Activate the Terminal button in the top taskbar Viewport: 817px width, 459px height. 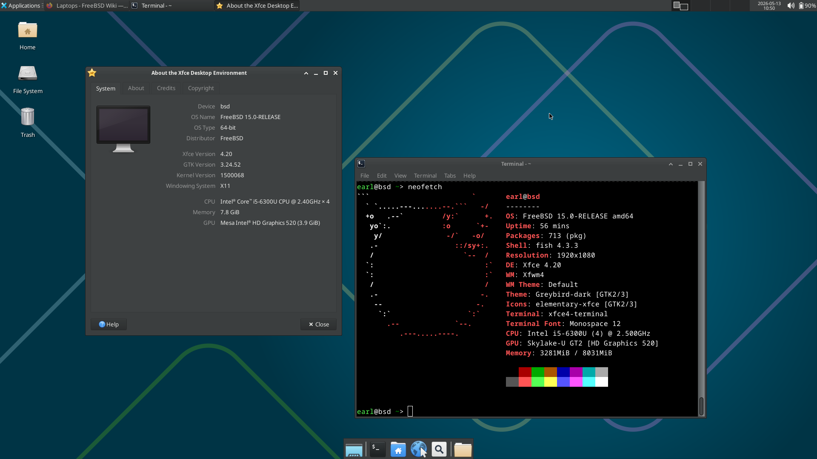[171, 6]
